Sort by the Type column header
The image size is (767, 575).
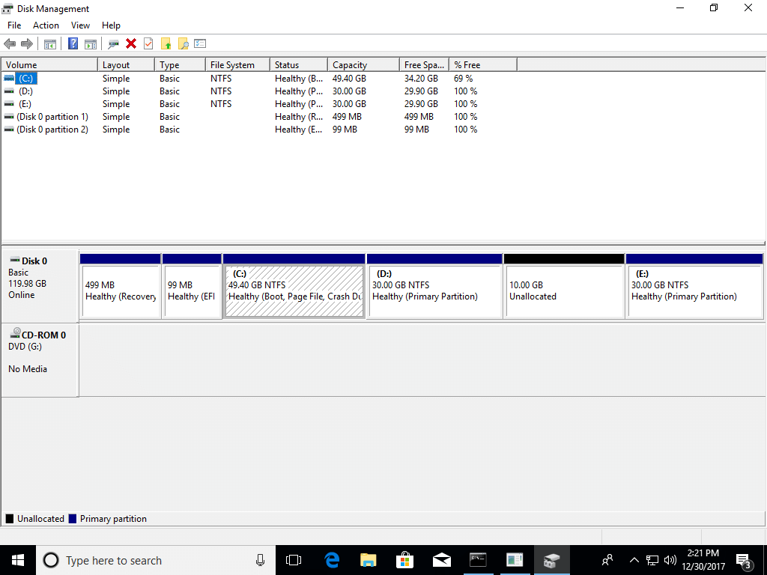point(180,64)
